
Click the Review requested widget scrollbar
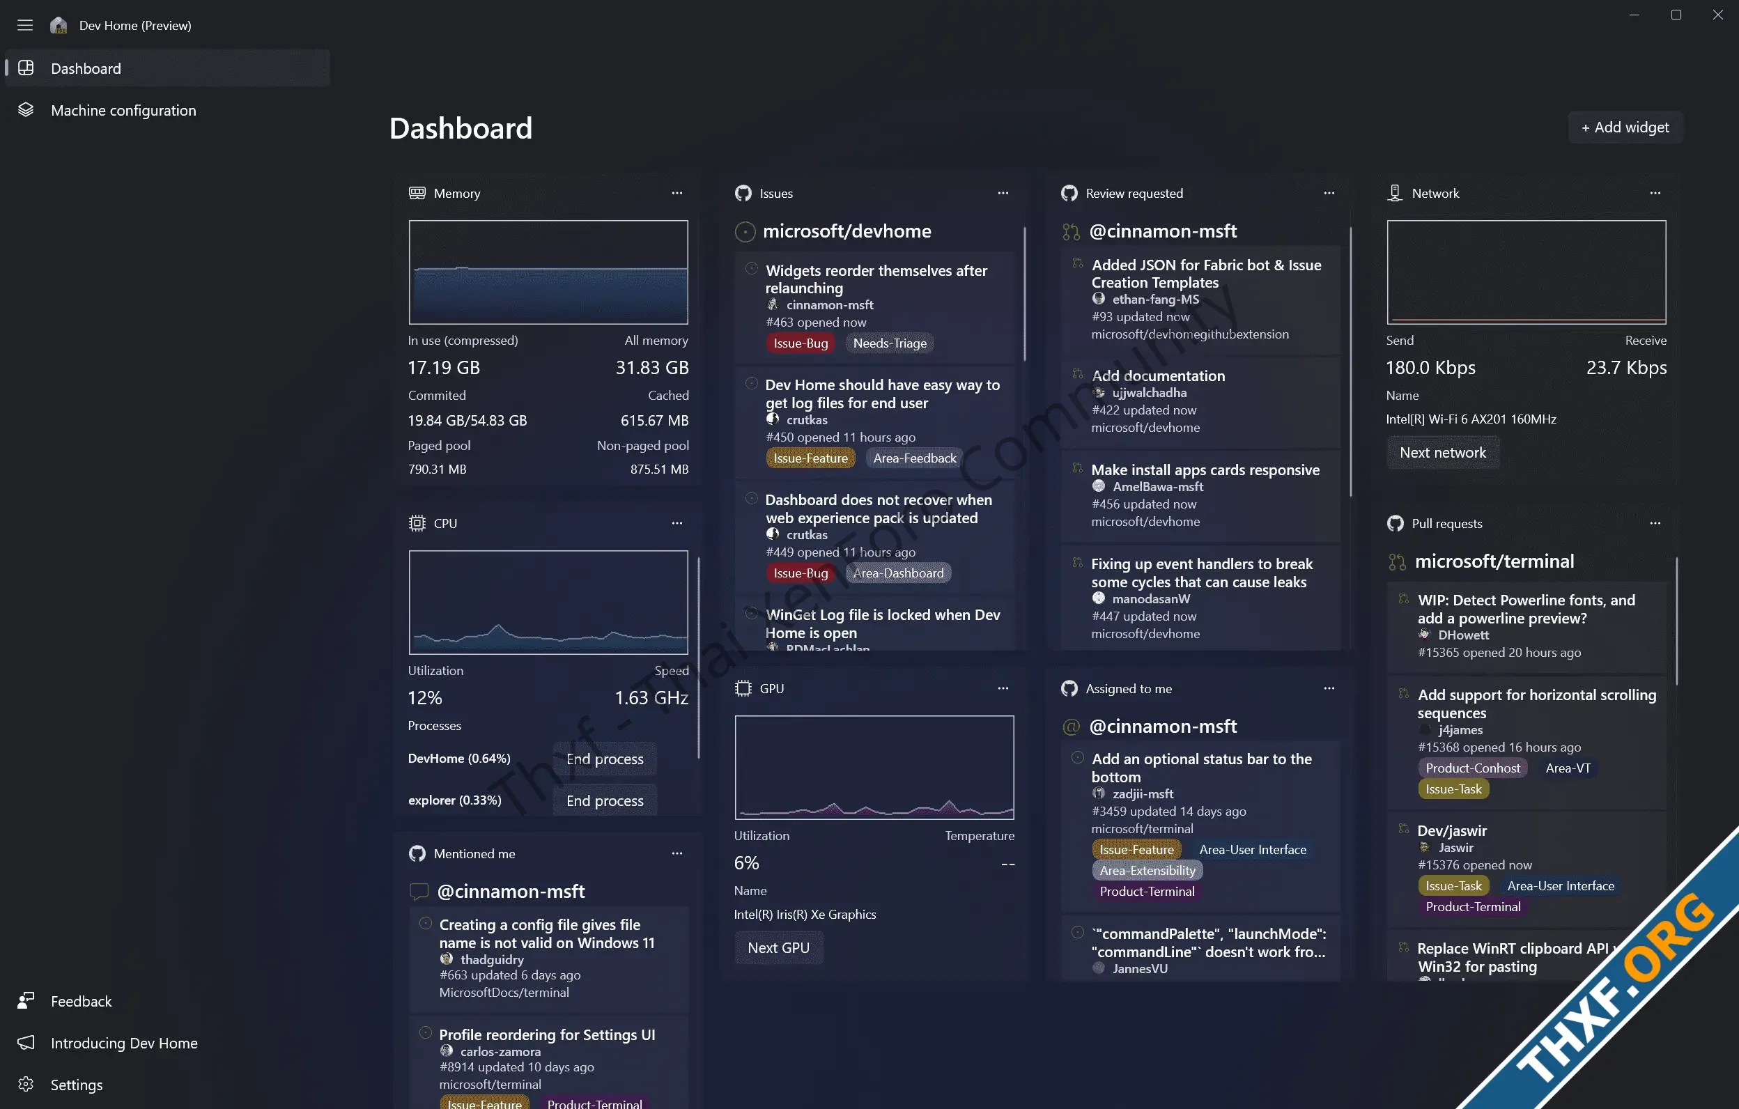tap(1350, 362)
